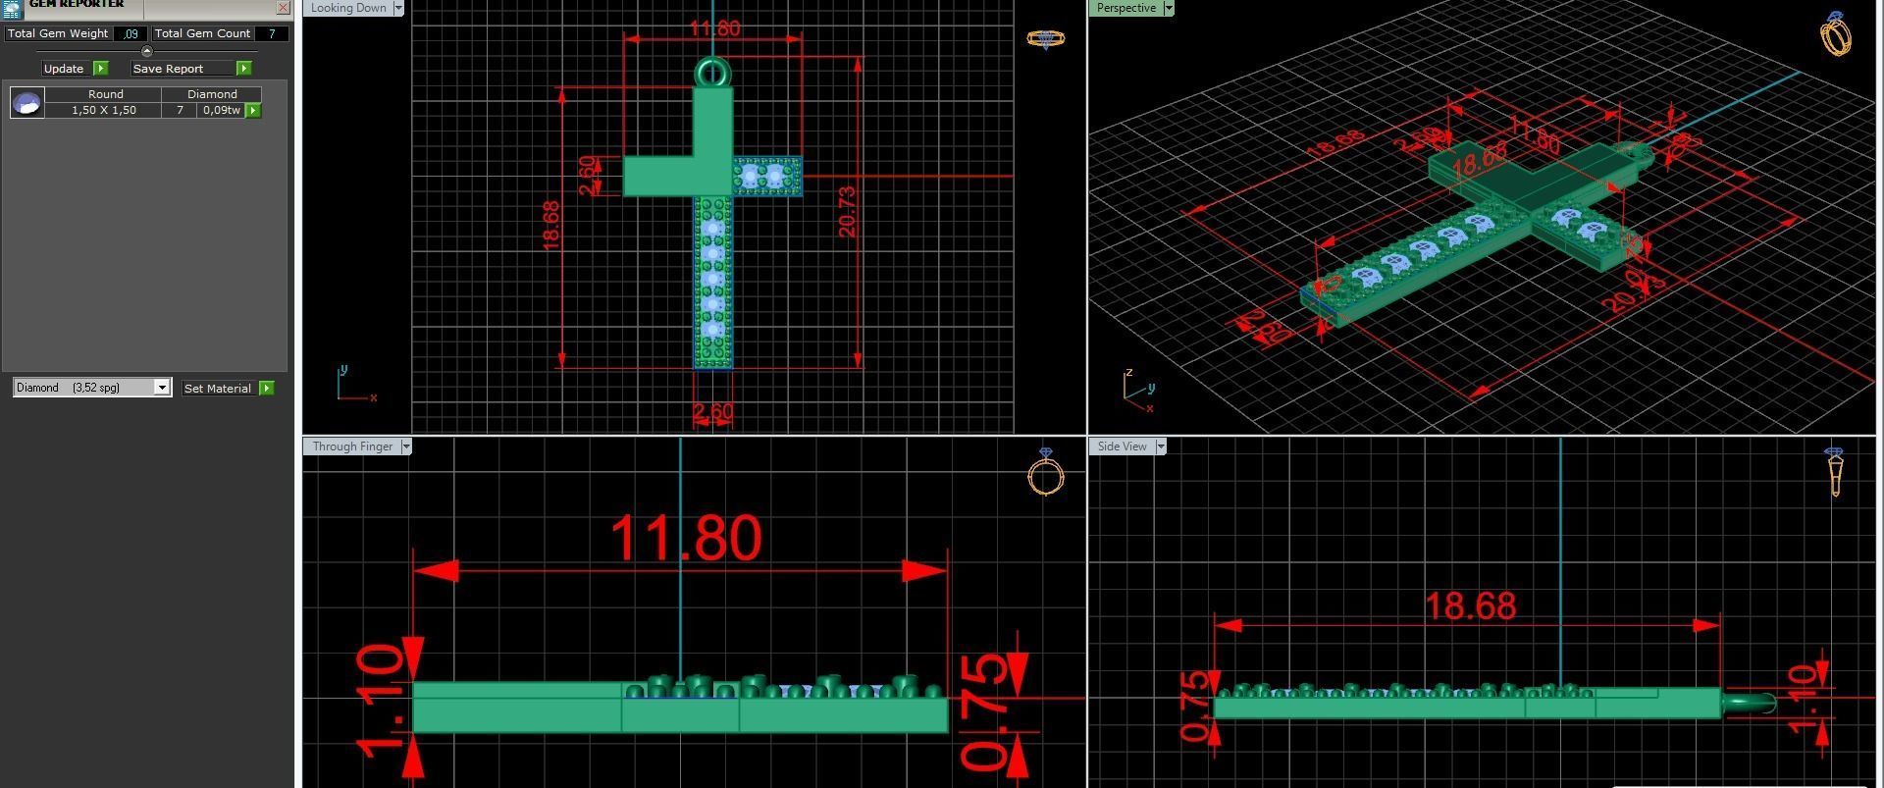Select the bail ring in Looking Down view
Image resolution: width=1884 pixels, height=788 pixels.
tap(712, 74)
